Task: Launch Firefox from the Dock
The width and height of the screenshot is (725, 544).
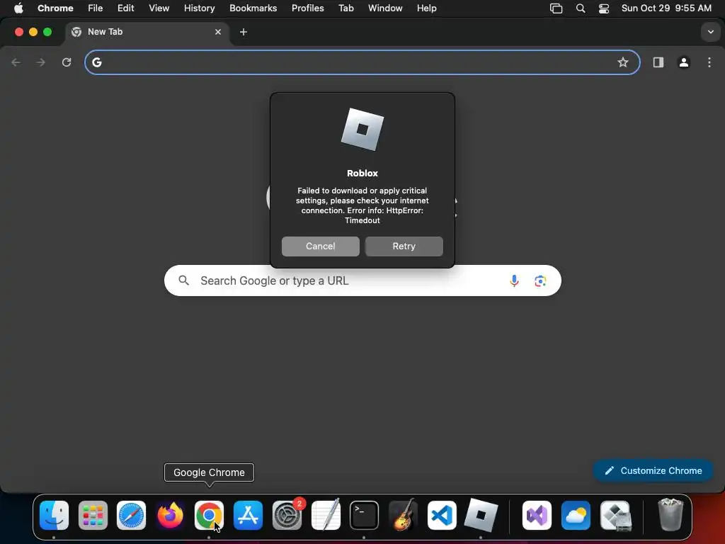Action: point(170,515)
